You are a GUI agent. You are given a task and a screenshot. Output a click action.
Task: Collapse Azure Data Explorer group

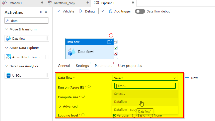[x=7, y=48]
